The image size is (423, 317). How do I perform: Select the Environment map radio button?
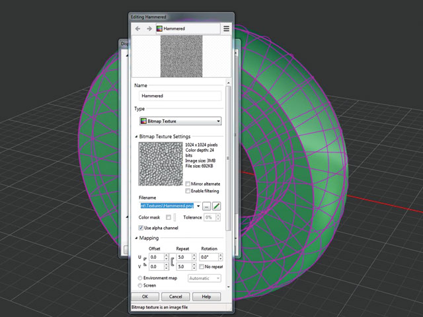139,278
